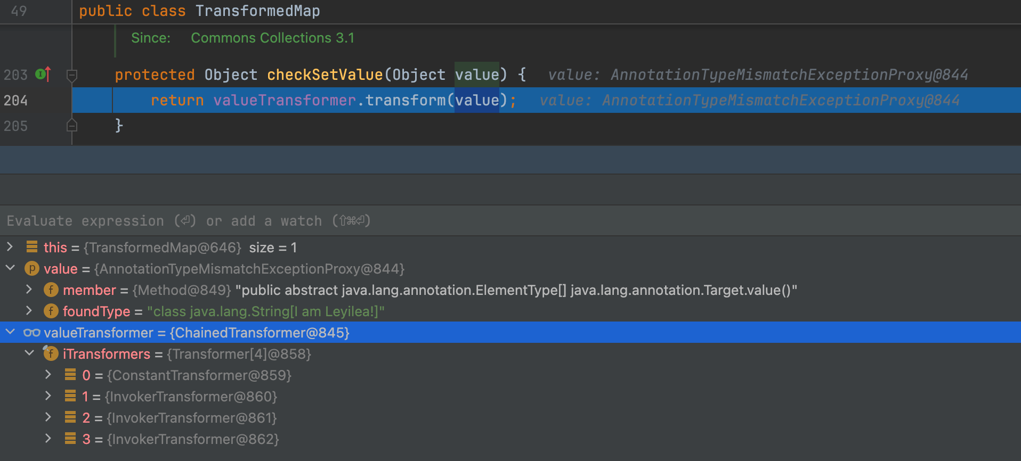1021x461 pixels.
Task: Click the watch glasses icon beside valueTransformer
Action: [32, 333]
